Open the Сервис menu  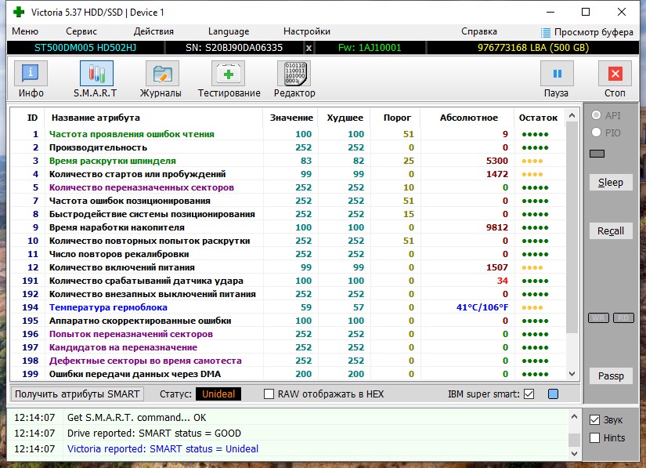81,31
